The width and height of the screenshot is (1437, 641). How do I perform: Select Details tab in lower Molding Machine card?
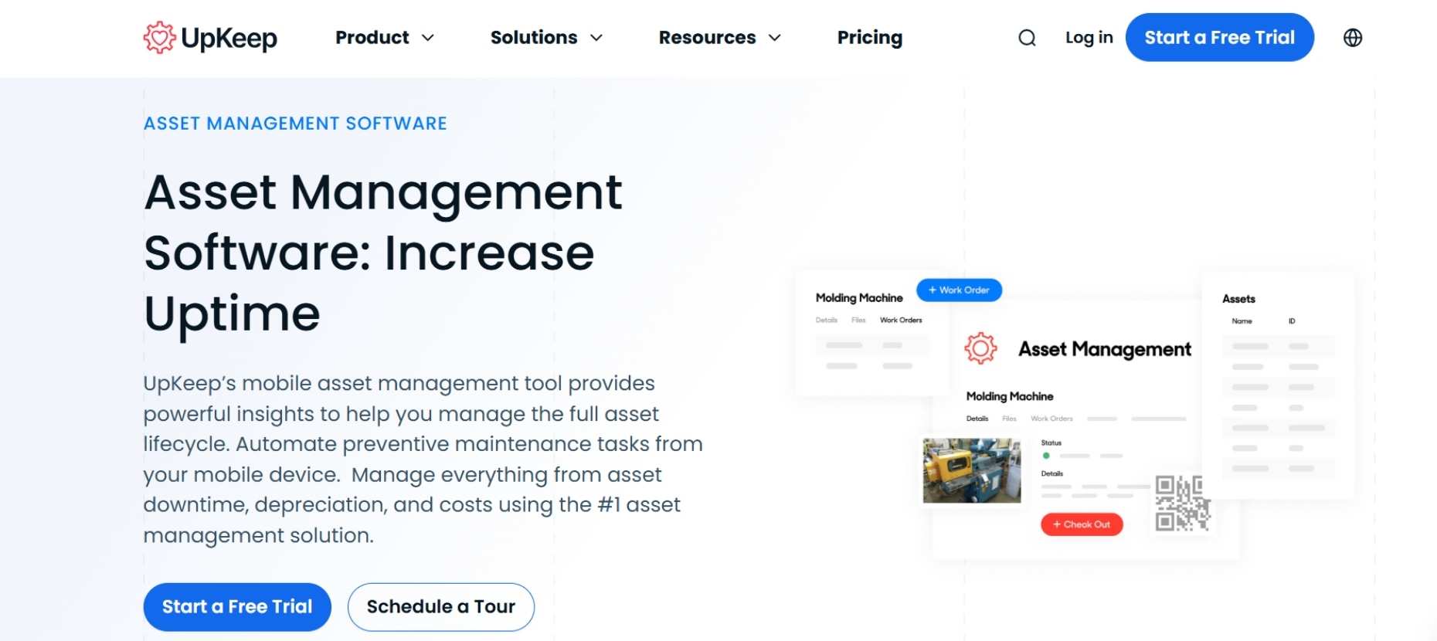[x=977, y=419]
